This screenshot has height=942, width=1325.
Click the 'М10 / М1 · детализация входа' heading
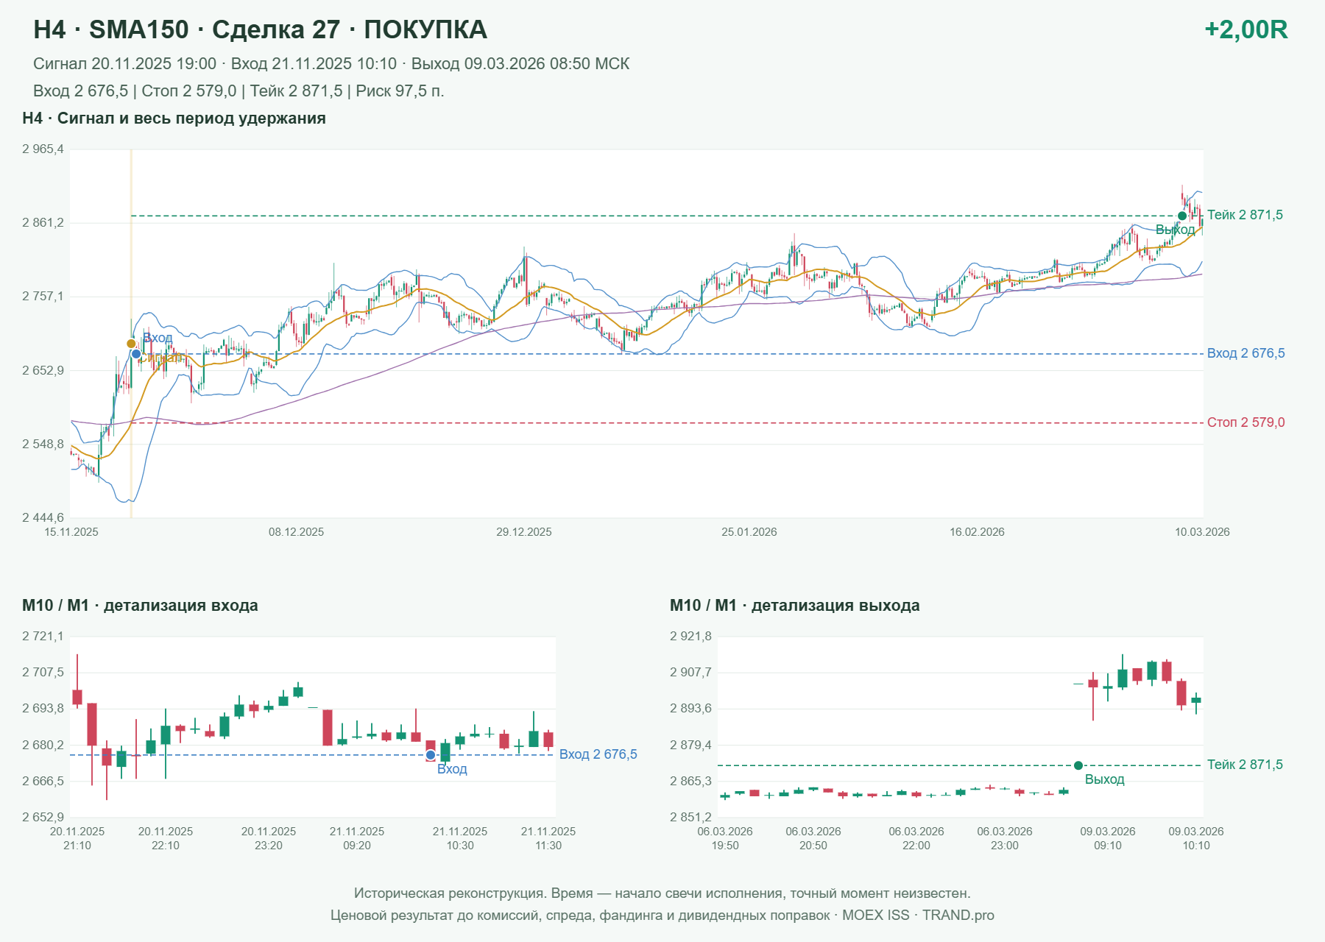pos(140,606)
